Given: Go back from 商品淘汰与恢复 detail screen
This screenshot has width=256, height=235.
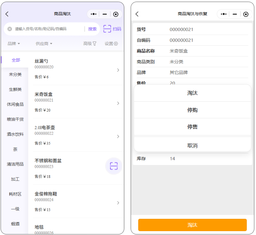Looking at the screenshot, I should click(137, 14).
